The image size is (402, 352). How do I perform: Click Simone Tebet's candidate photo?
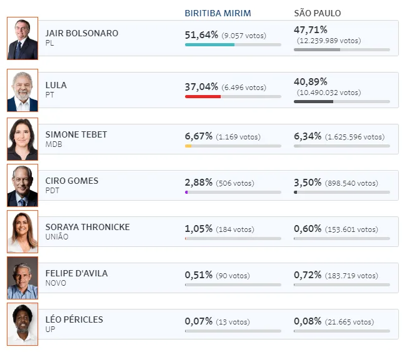[23, 139]
